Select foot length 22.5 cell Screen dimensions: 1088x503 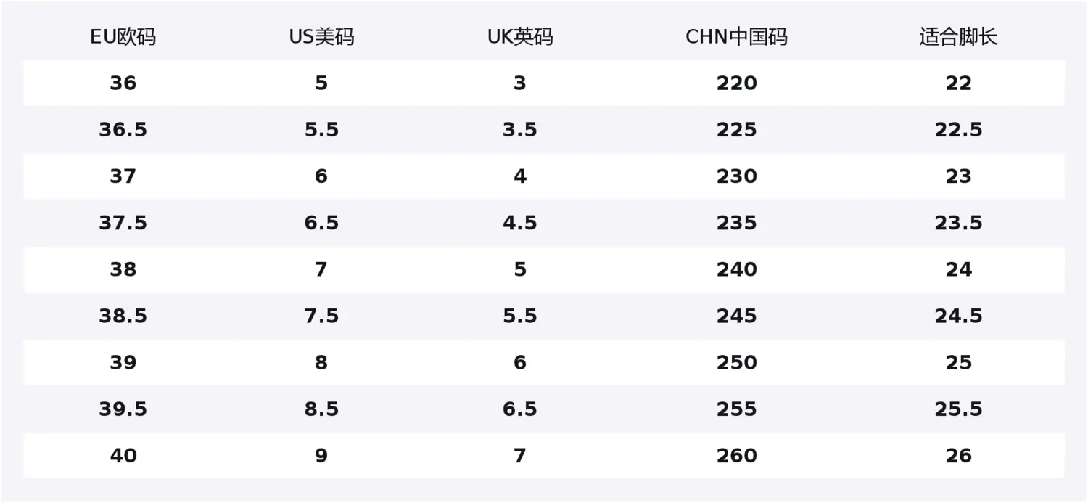[x=958, y=130]
